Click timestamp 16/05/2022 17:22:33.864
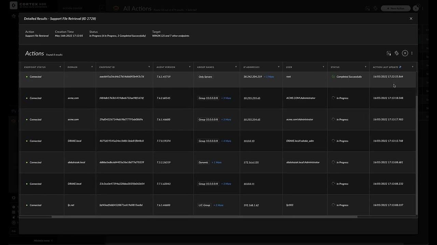Image resolution: width=437 pixels, height=245 pixels. [x=388, y=77]
